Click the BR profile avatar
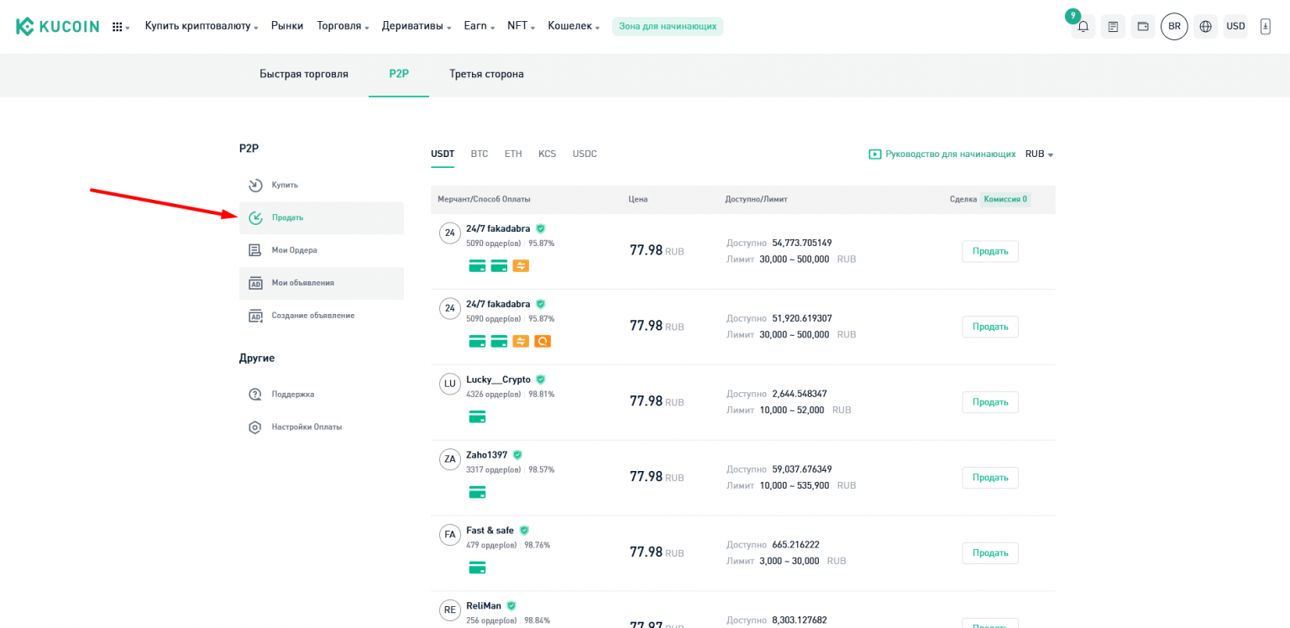This screenshot has height=628, width=1290. 1174,27
